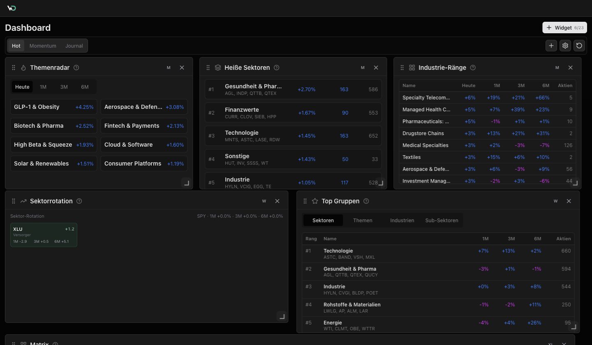Viewport: 592px width, 345px height.
Task: Show help info for Top Gruppen
Action: pos(366,201)
